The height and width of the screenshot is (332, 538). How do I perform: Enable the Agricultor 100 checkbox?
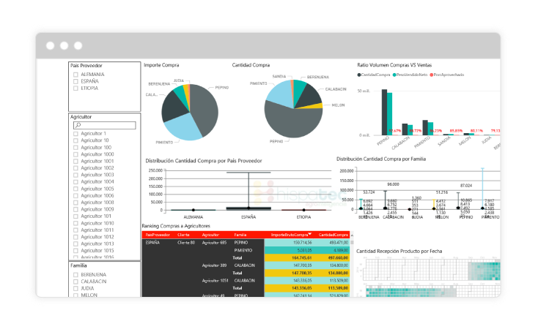pos(75,147)
